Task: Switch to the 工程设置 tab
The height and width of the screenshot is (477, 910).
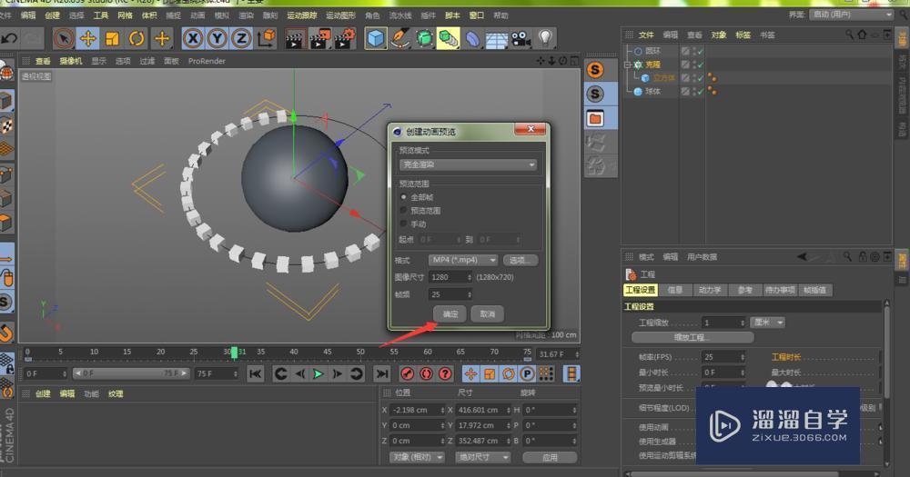Action: pos(640,290)
